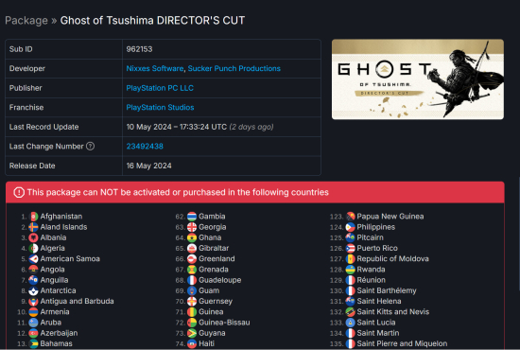Screen dimensions: 520x350
Task: Click the Georgia flag icon
Action: tap(192, 227)
